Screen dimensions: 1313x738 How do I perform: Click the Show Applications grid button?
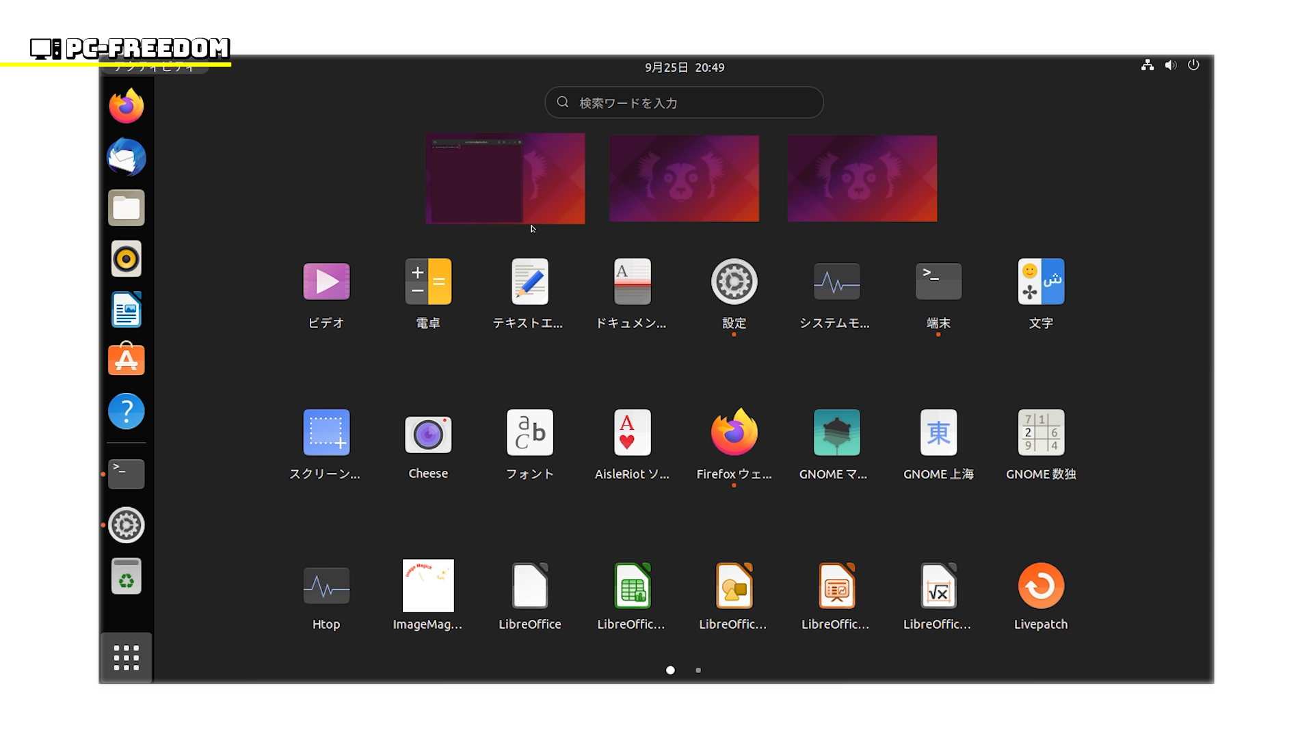click(x=127, y=658)
